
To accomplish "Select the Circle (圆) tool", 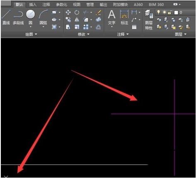I will pos(30,18).
